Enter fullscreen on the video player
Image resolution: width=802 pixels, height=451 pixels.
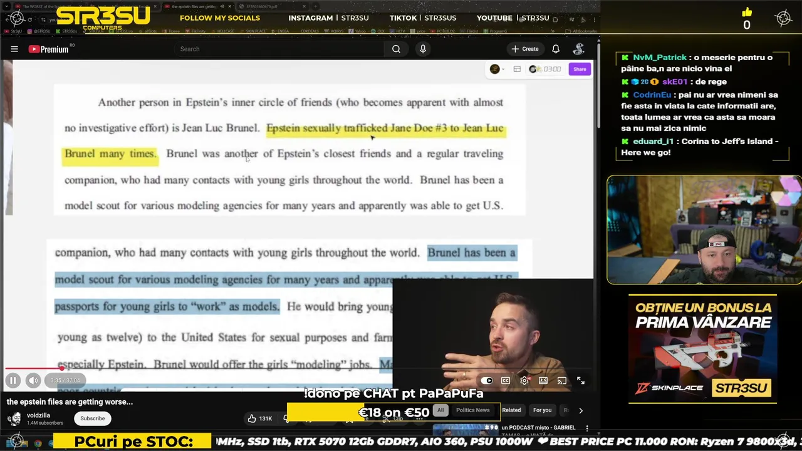click(x=581, y=380)
